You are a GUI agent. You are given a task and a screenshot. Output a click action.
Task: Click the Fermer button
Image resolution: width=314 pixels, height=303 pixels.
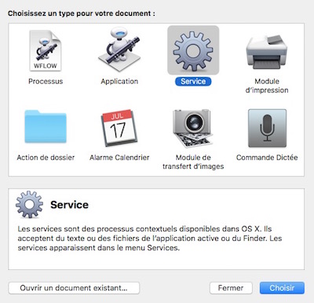click(231, 288)
